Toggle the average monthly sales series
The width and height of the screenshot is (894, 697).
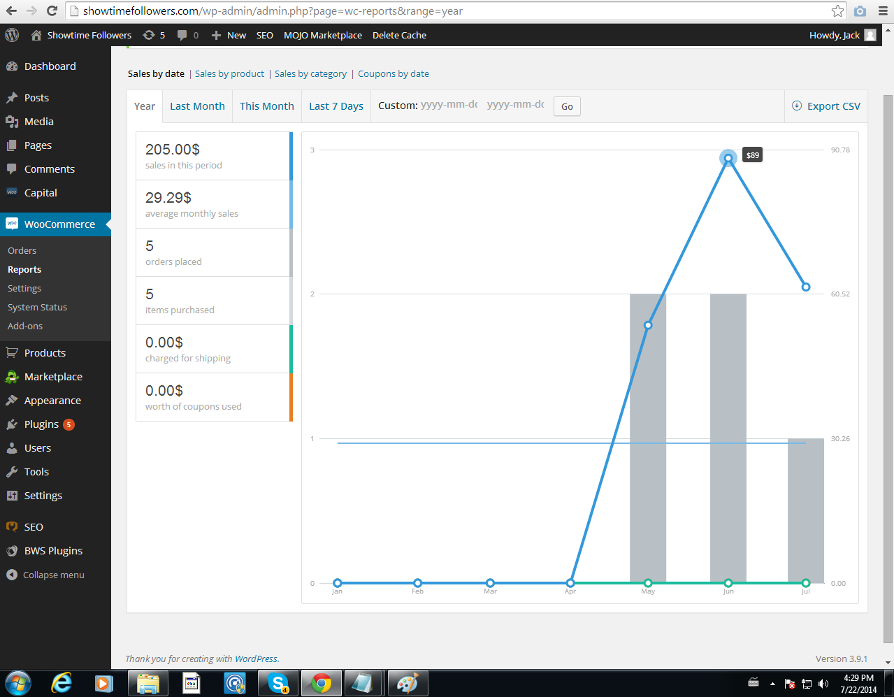coord(214,204)
